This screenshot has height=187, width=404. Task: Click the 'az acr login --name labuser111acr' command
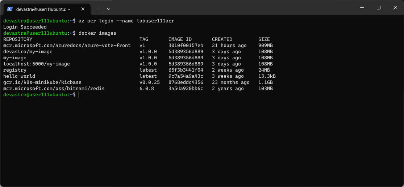point(126,21)
